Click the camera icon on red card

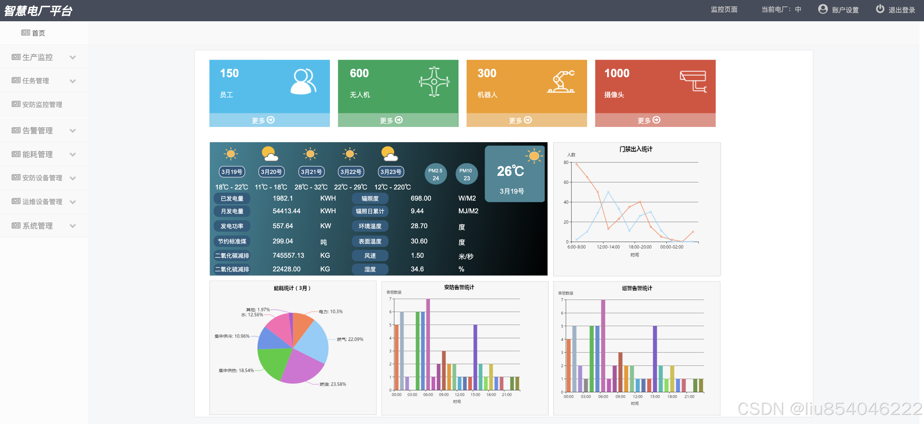tap(693, 81)
